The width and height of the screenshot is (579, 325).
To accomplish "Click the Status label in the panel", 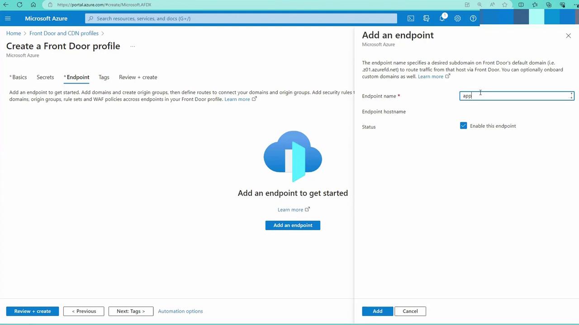I will pos(369,127).
